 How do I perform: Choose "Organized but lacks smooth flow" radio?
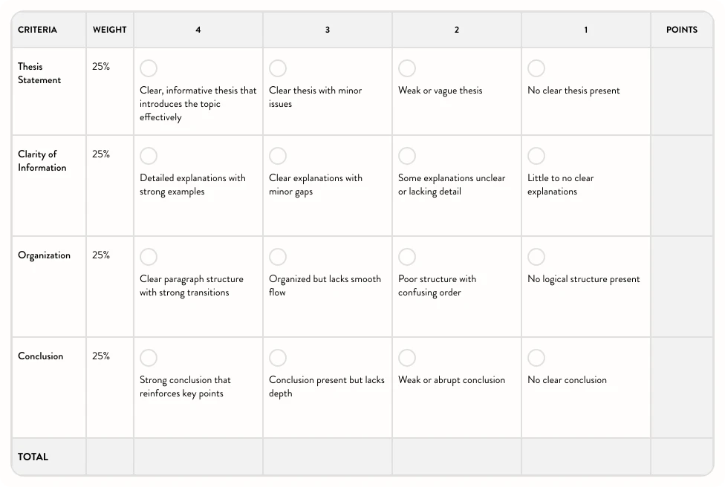pos(278,257)
